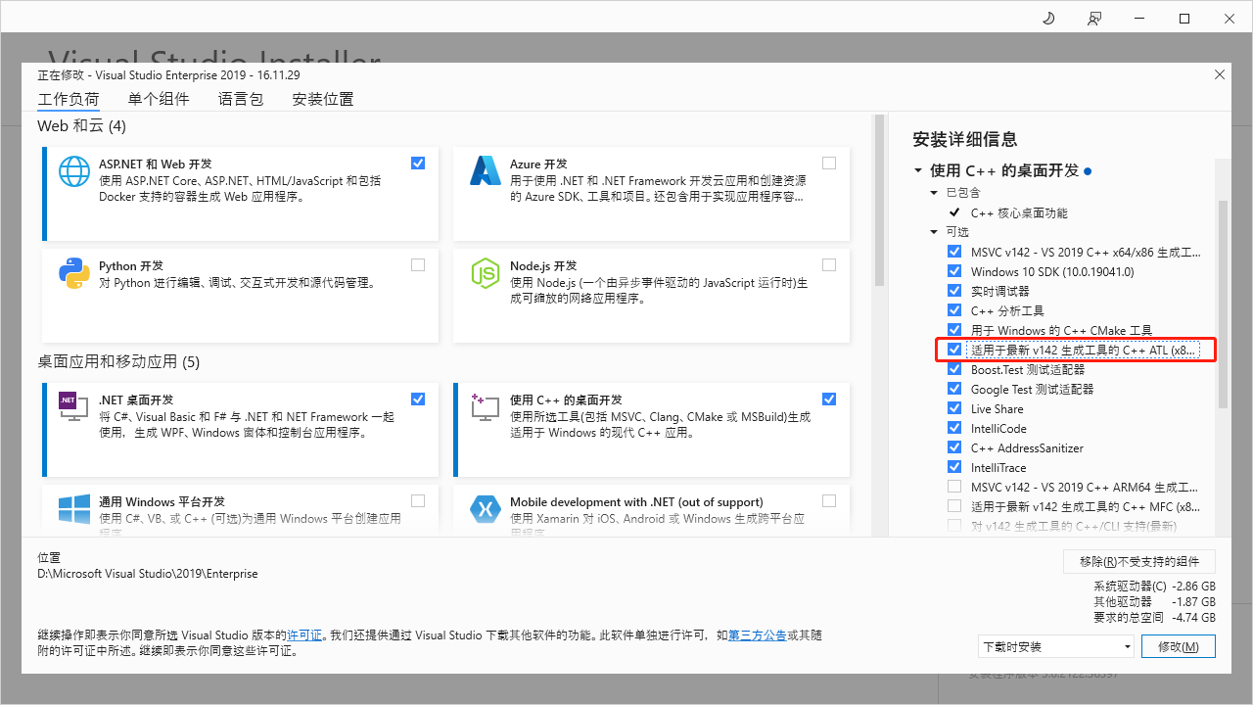This screenshot has height=705, width=1253.
Task: Click the 修改(M) button
Action: (1178, 647)
